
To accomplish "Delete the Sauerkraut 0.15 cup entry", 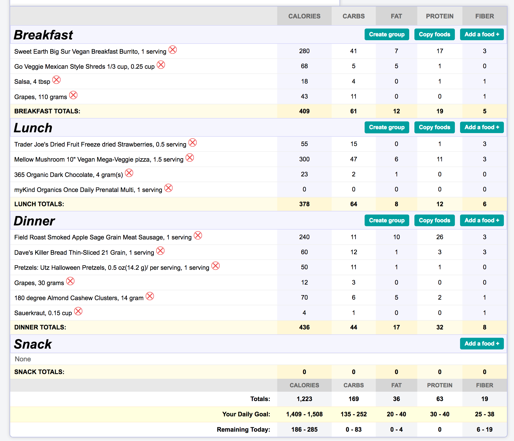I will (78, 311).
